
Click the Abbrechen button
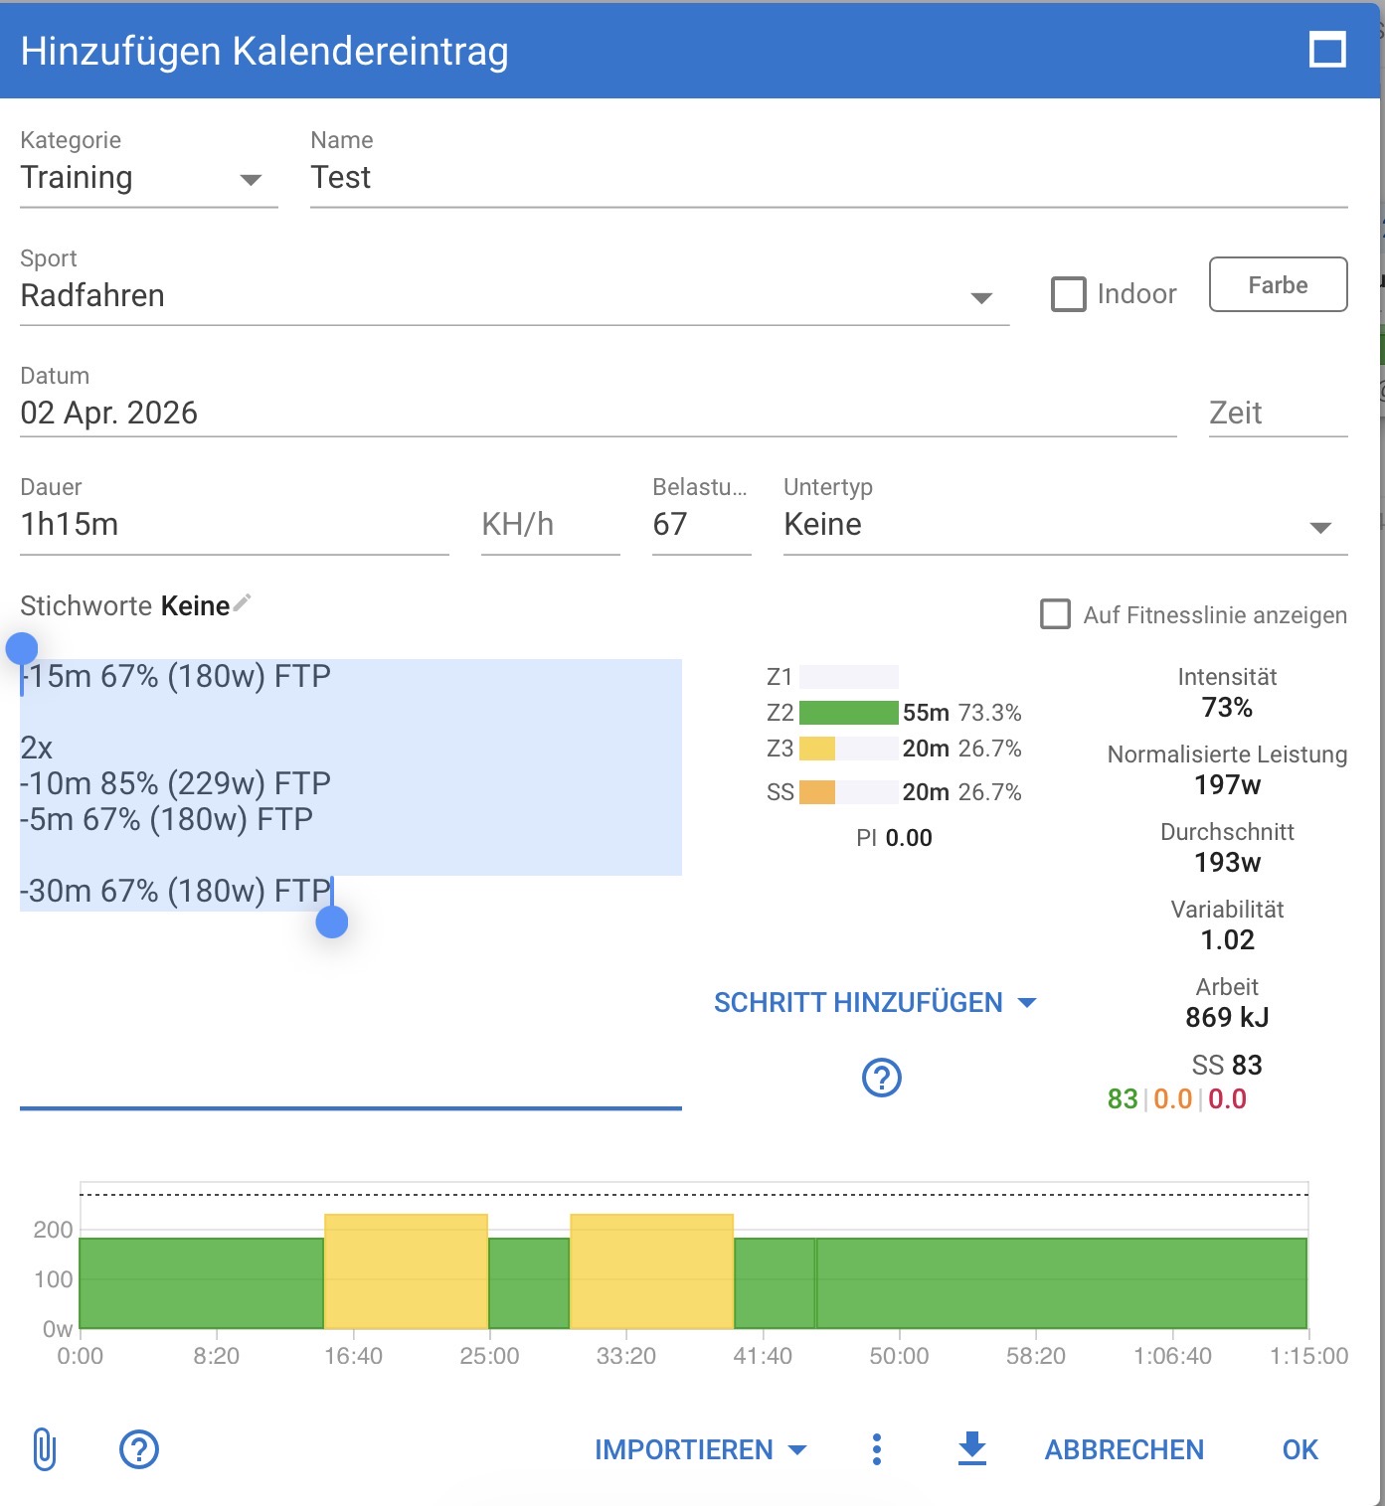(1124, 1449)
